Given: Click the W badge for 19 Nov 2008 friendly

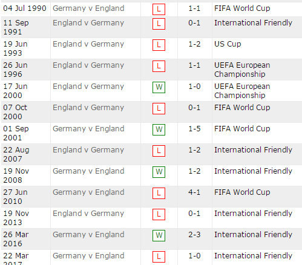Looking at the screenshot, I should pos(159,172).
